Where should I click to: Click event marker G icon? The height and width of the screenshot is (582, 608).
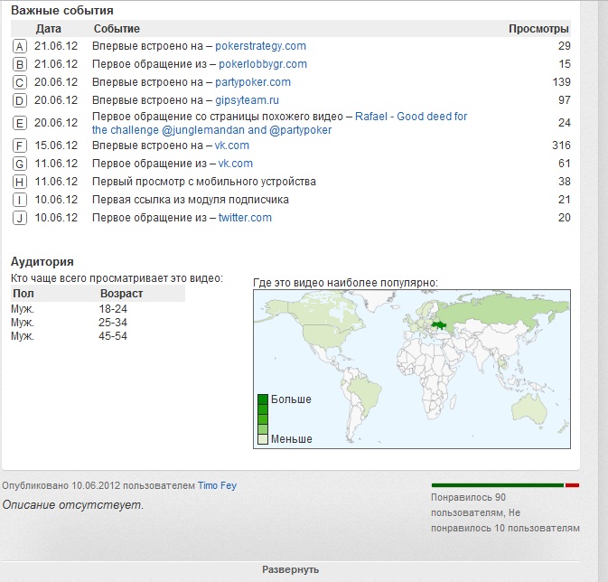click(19, 164)
